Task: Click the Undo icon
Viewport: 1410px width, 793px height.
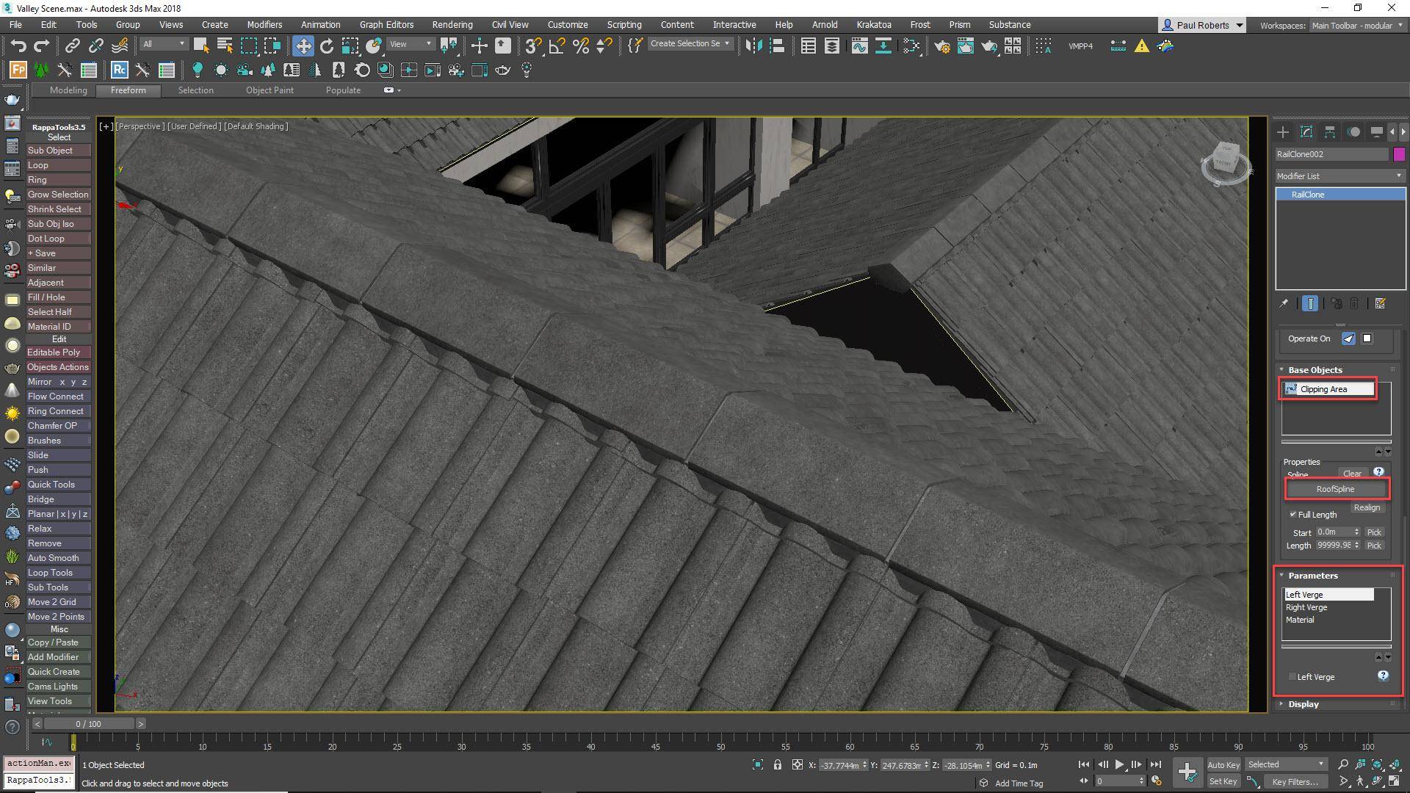Action: coord(19,46)
